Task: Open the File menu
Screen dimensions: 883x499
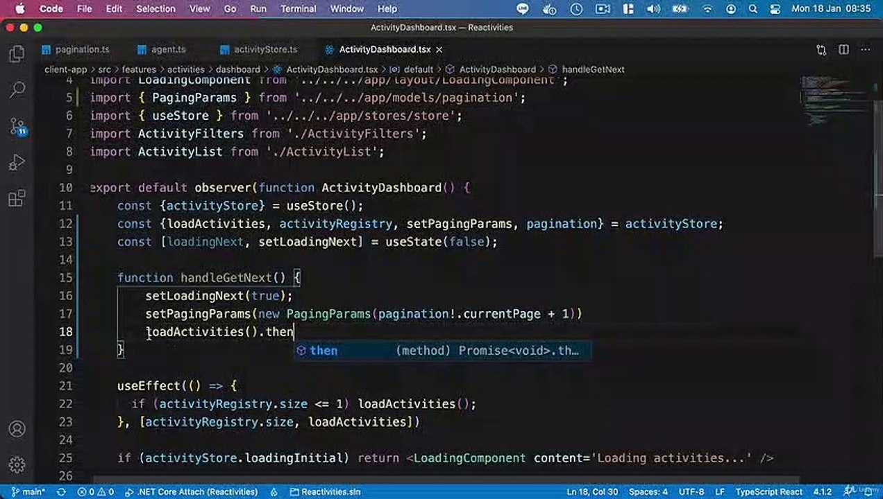Action: 85,9
